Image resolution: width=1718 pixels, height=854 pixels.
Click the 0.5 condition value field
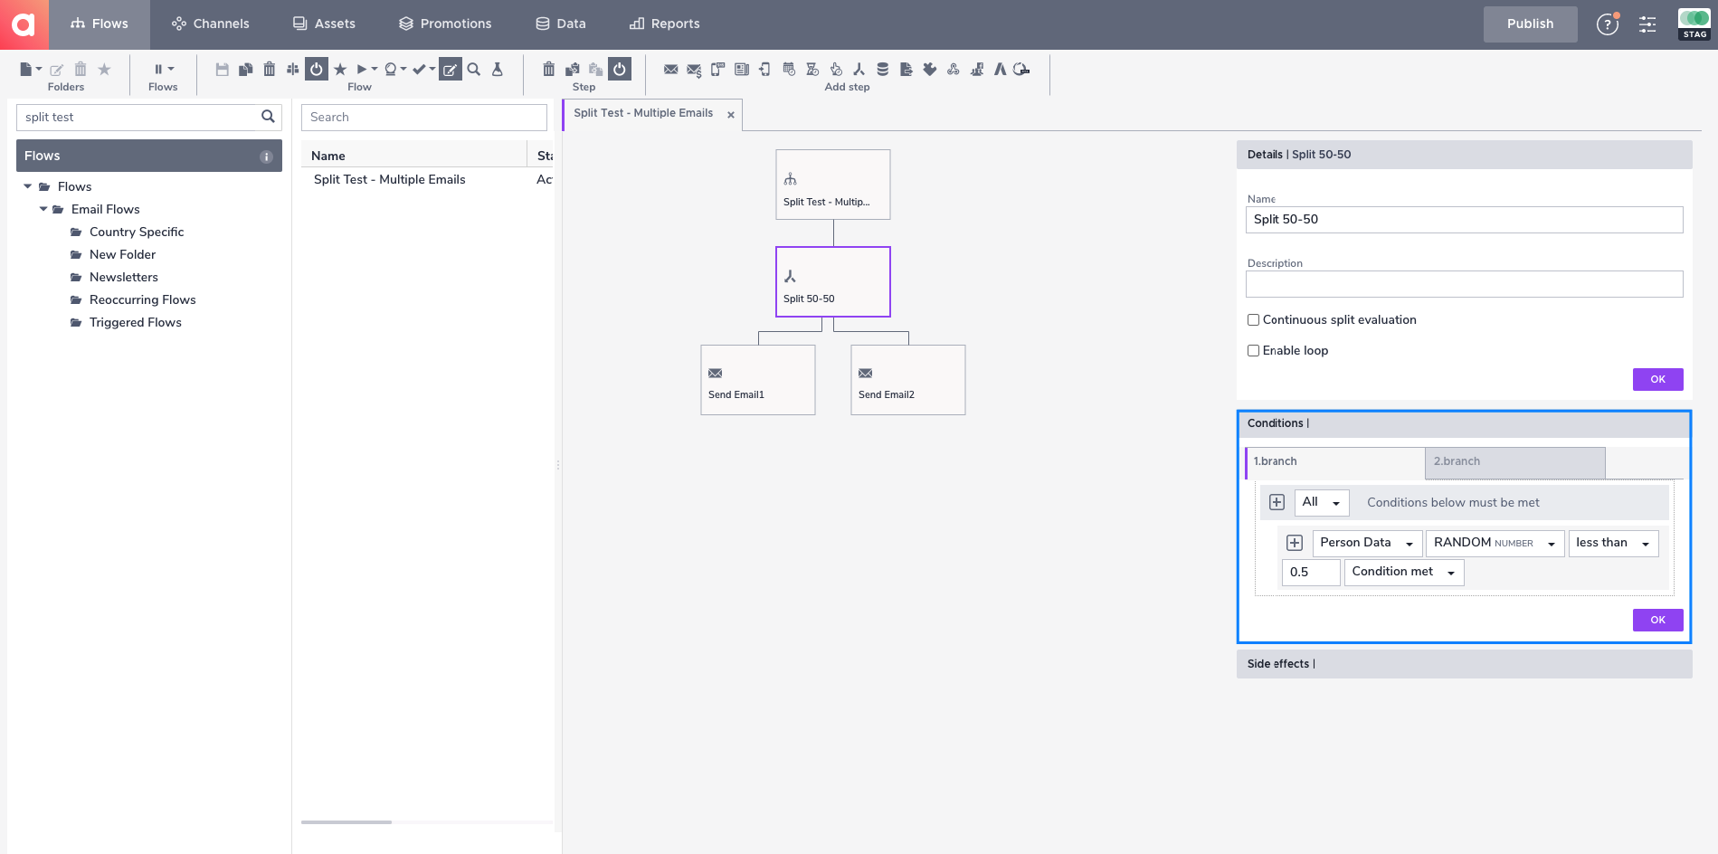coord(1310,572)
